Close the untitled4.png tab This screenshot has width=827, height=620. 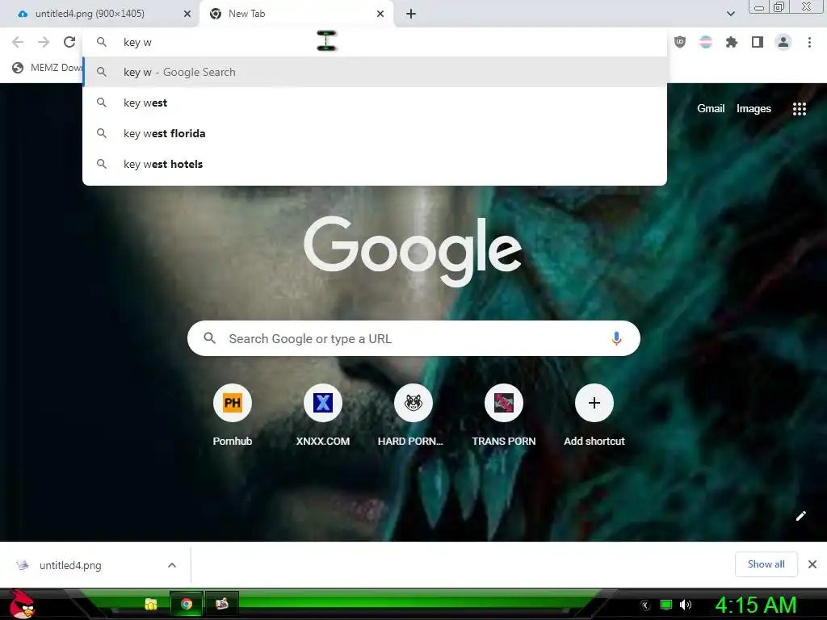tap(187, 14)
